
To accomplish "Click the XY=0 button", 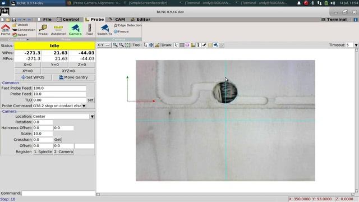I will tap(27, 71).
